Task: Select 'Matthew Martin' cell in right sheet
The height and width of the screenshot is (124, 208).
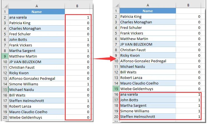Action: [x=148, y=39]
